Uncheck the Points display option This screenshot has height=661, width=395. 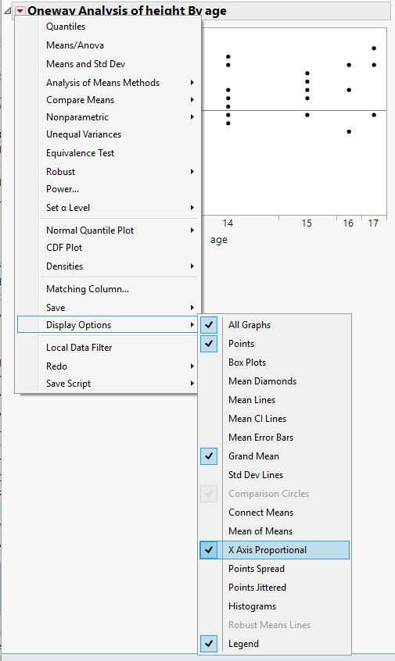point(209,344)
